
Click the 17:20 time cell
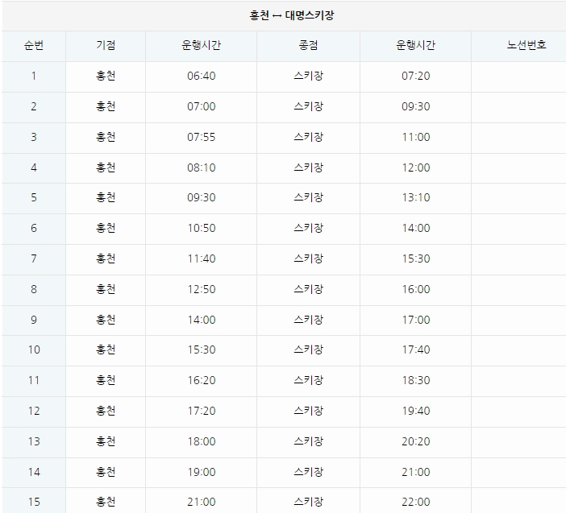[x=201, y=411]
